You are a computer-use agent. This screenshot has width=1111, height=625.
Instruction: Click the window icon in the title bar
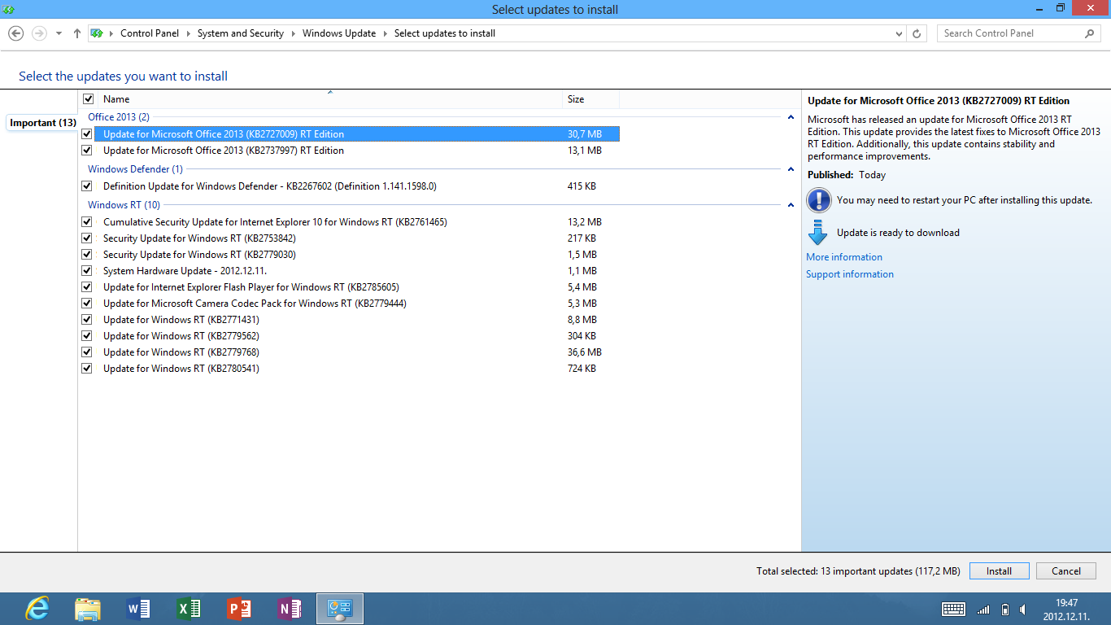tap(9, 9)
